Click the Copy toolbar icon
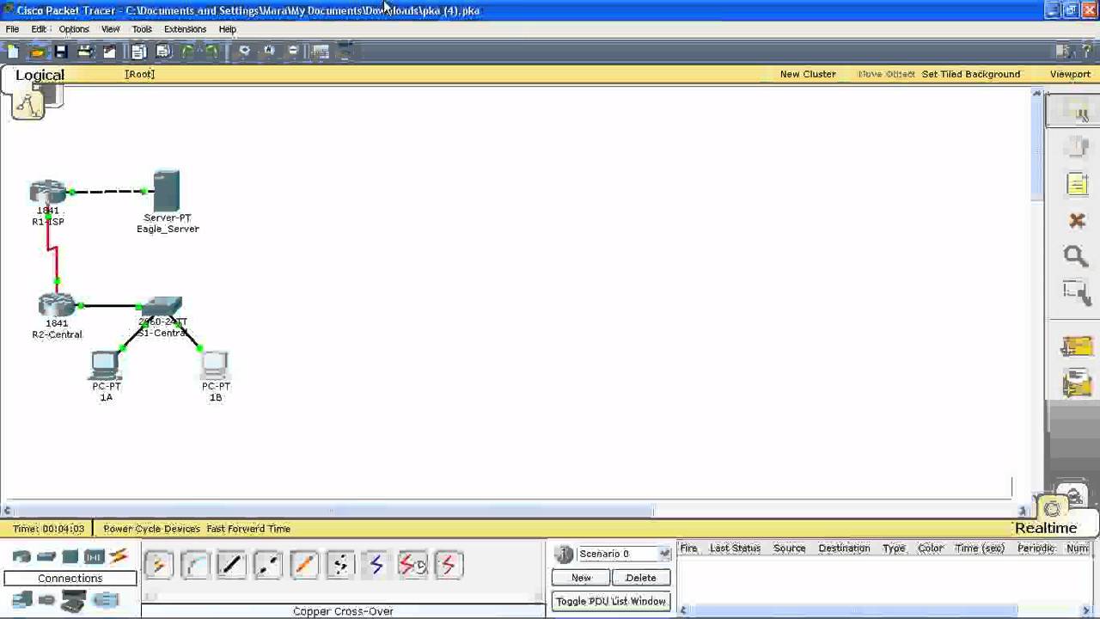This screenshot has height=619, width=1100. pyautogui.click(x=138, y=52)
